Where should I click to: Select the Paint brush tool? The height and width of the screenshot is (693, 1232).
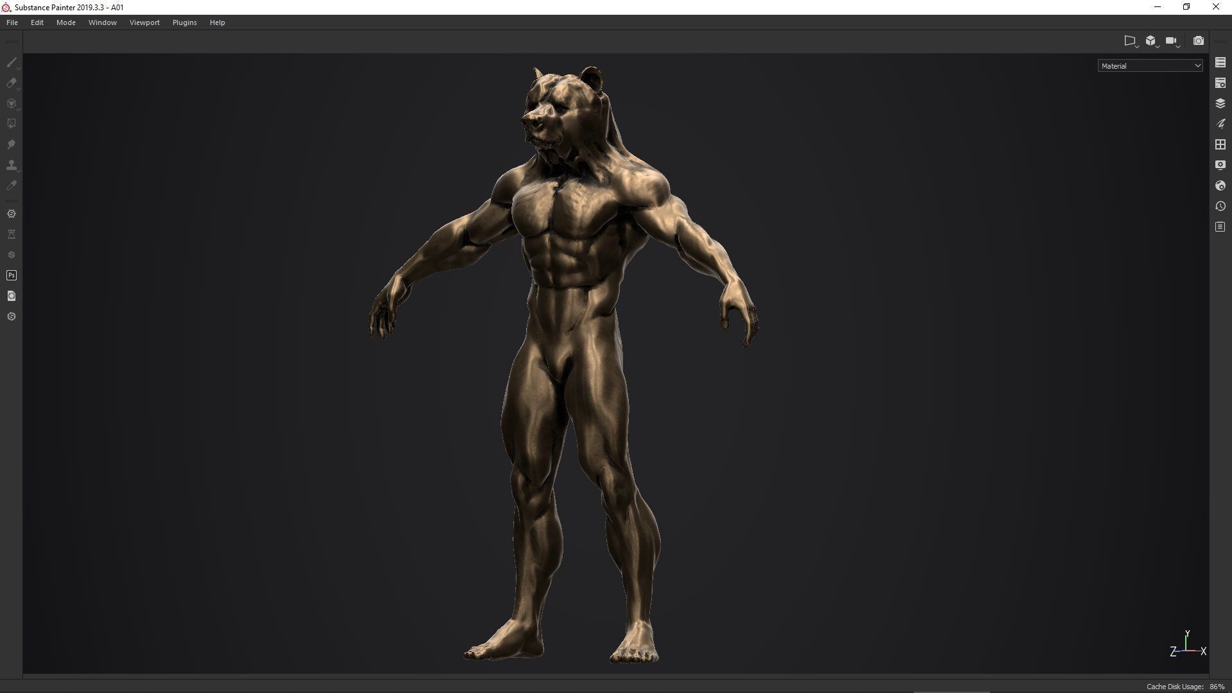[x=11, y=62]
